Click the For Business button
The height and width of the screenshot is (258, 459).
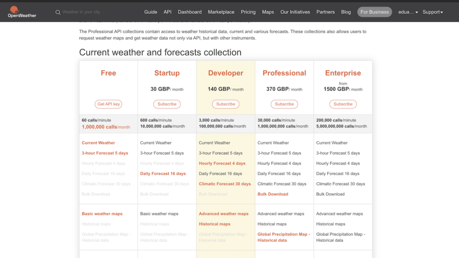[374, 12]
